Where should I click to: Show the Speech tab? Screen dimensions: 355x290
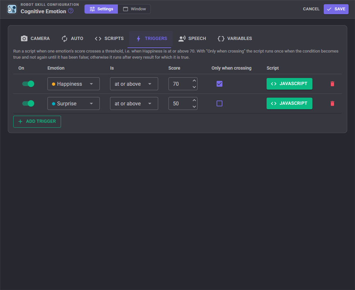tap(192, 39)
